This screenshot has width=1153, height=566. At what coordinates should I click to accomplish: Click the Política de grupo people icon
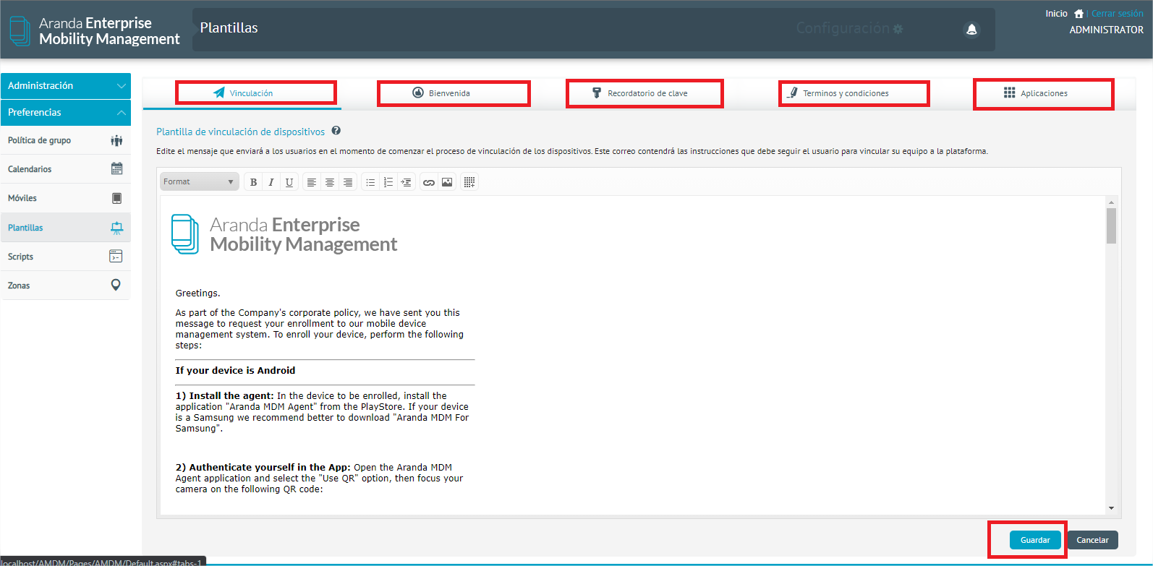pos(116,140)
